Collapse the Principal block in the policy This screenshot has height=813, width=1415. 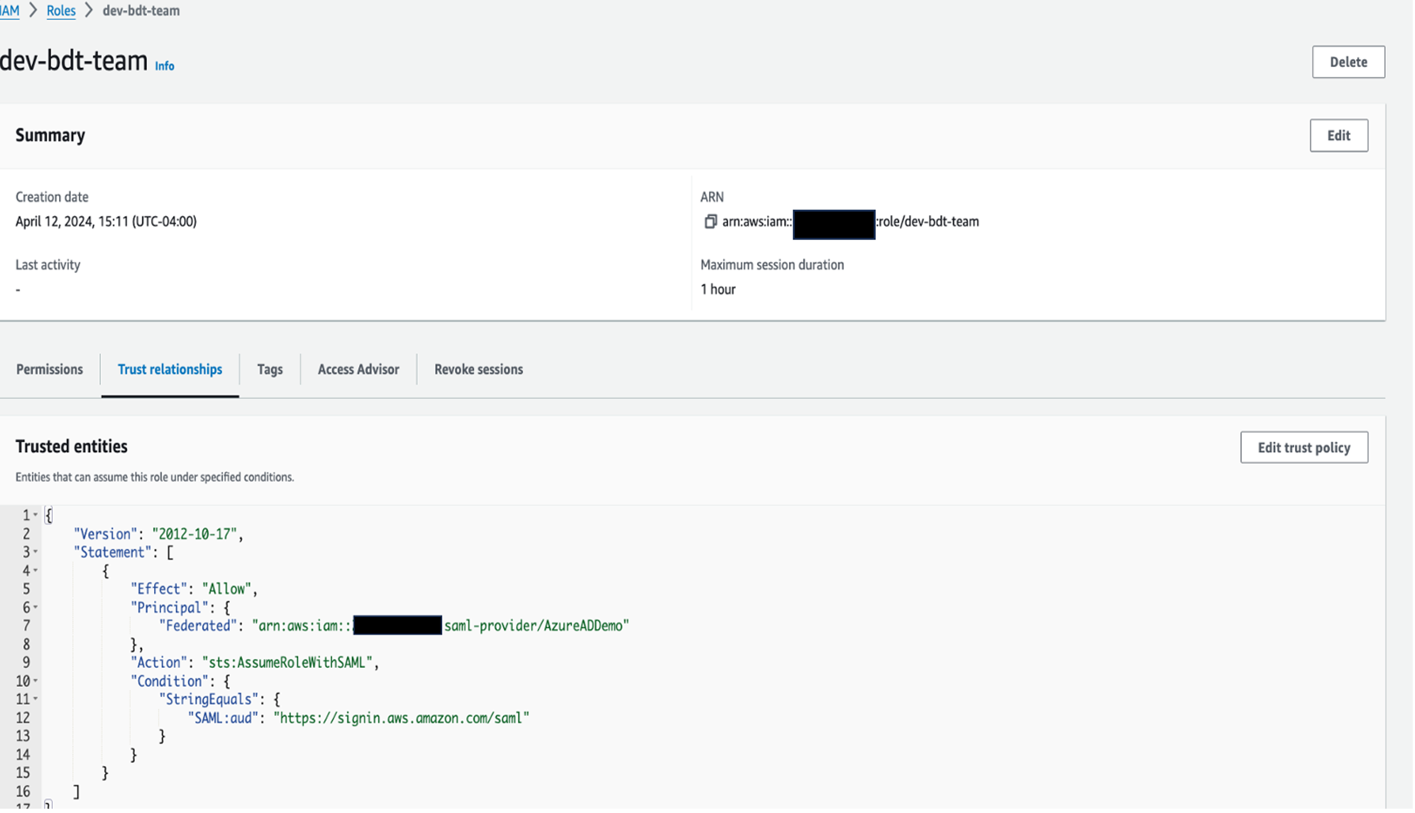36,606
